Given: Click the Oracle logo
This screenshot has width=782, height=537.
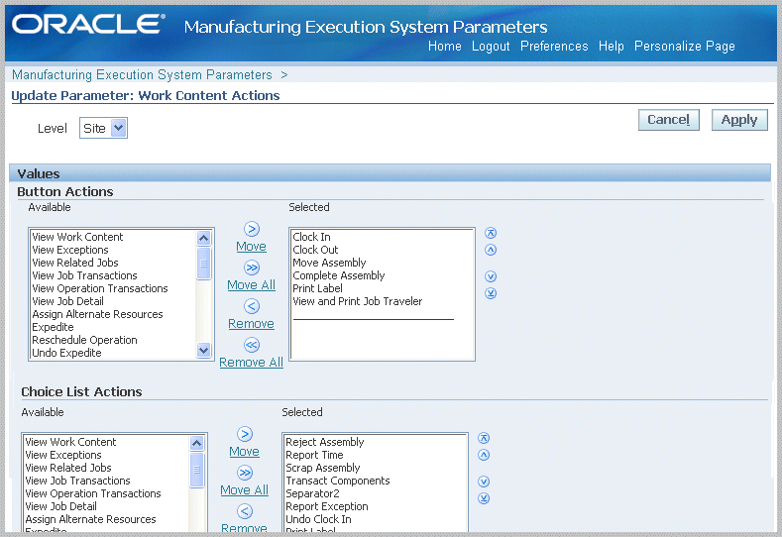Looking at the screenshot, I should [x=88, y=25].
